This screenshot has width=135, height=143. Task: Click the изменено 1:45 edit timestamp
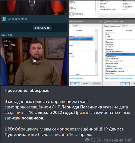coord(118,140)
